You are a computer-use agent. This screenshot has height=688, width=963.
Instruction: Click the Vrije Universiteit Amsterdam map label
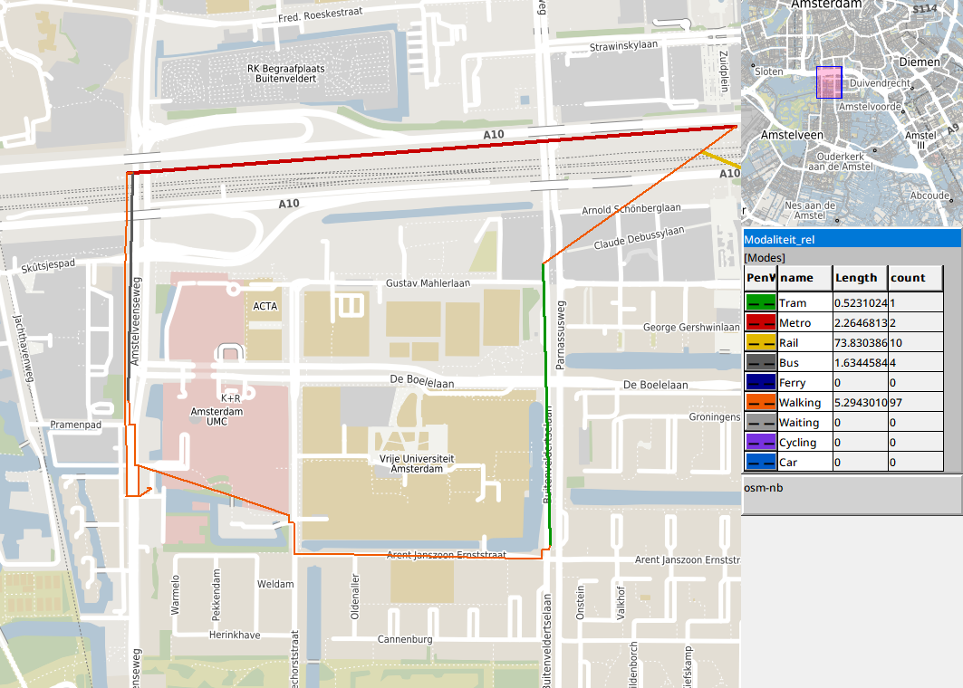417,463
